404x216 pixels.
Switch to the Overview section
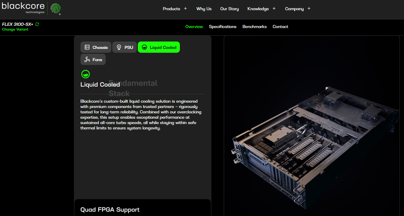pyautogui.click(x=194, y=26)
